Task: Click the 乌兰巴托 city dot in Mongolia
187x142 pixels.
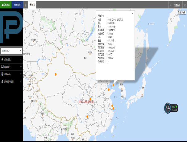Action: tap(90, 54)
